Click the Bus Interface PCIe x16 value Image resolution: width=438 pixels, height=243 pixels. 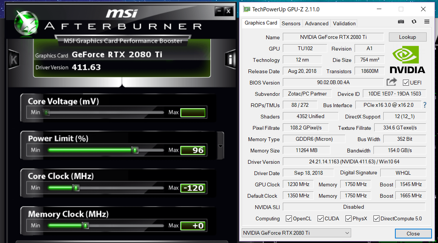[x=388, y=105]
